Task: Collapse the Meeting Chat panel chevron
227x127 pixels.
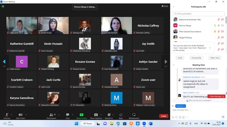Action: pos(174,65)
